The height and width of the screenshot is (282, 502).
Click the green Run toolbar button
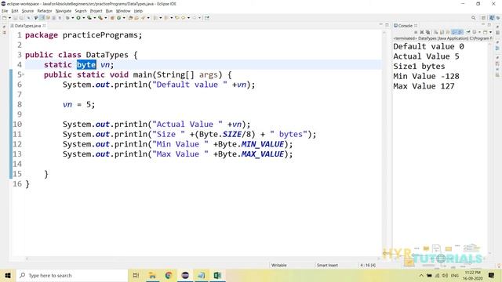click(x=78, y=18)
